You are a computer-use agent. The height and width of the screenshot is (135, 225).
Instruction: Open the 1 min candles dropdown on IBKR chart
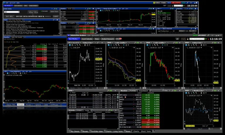coord(121,43)
